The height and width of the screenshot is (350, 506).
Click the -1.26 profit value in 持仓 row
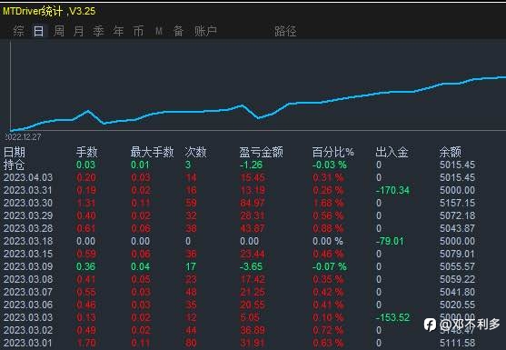251,165
